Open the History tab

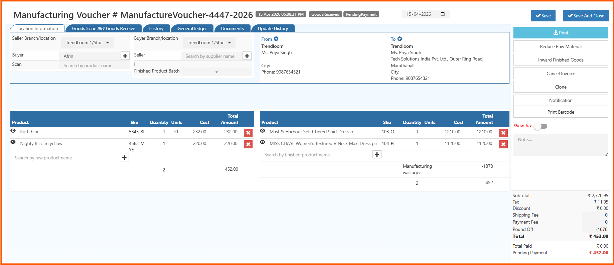(156, 28)
